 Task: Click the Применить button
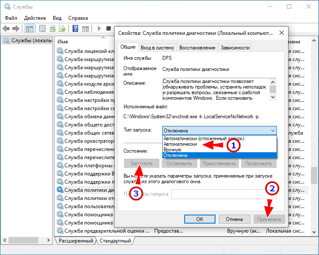[x=269, y=219]
